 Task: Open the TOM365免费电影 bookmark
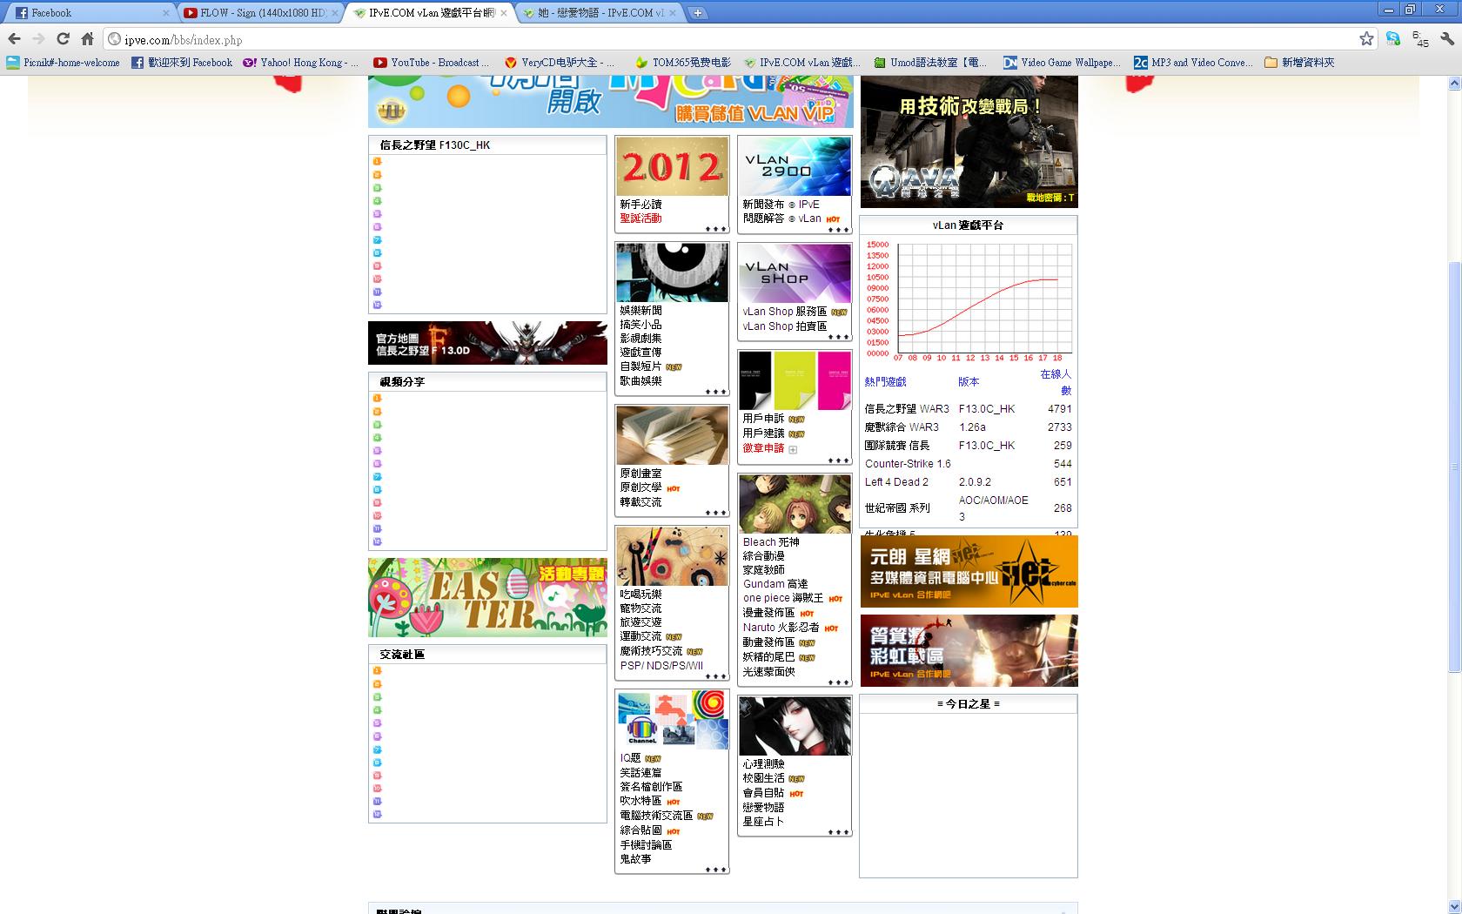pyautogui.click(x=683, y=63)
